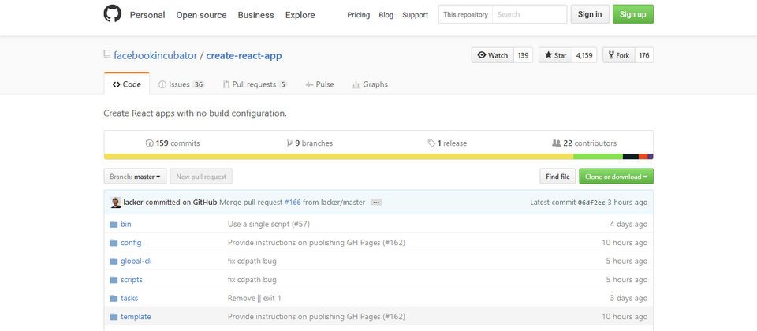Open the GitHub Octocat logo homepage
The image size is (757, 331).
pos(113,13)
